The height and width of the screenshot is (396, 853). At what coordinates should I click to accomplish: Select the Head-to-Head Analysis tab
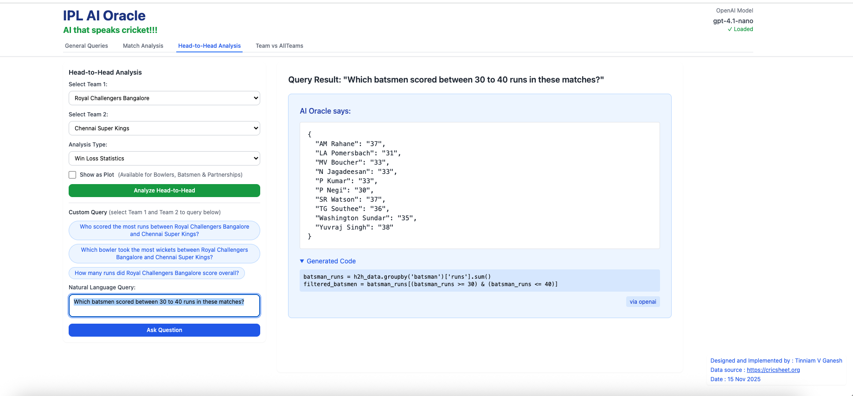[209, 46]
